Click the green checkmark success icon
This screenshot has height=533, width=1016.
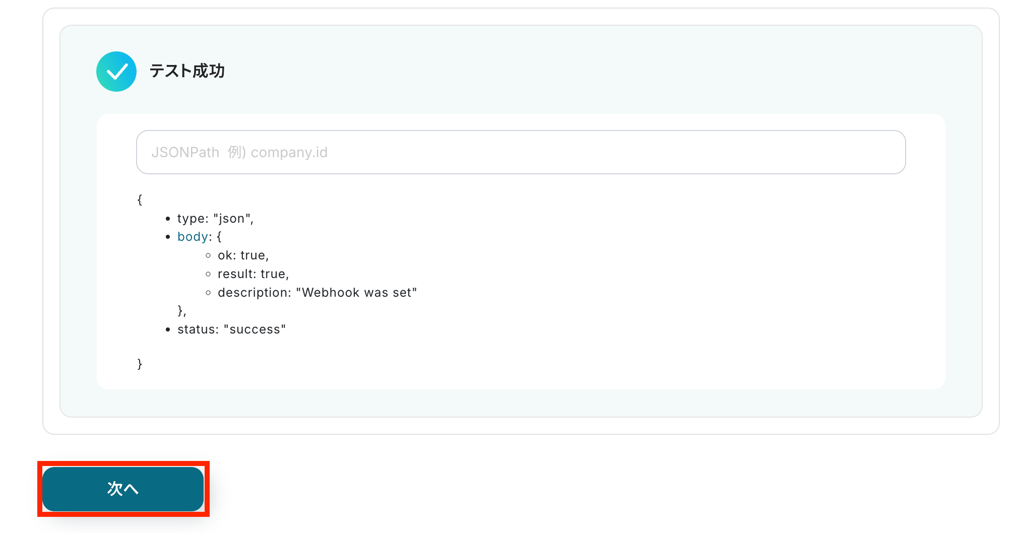pyautogui.click(x=116, y=72)
